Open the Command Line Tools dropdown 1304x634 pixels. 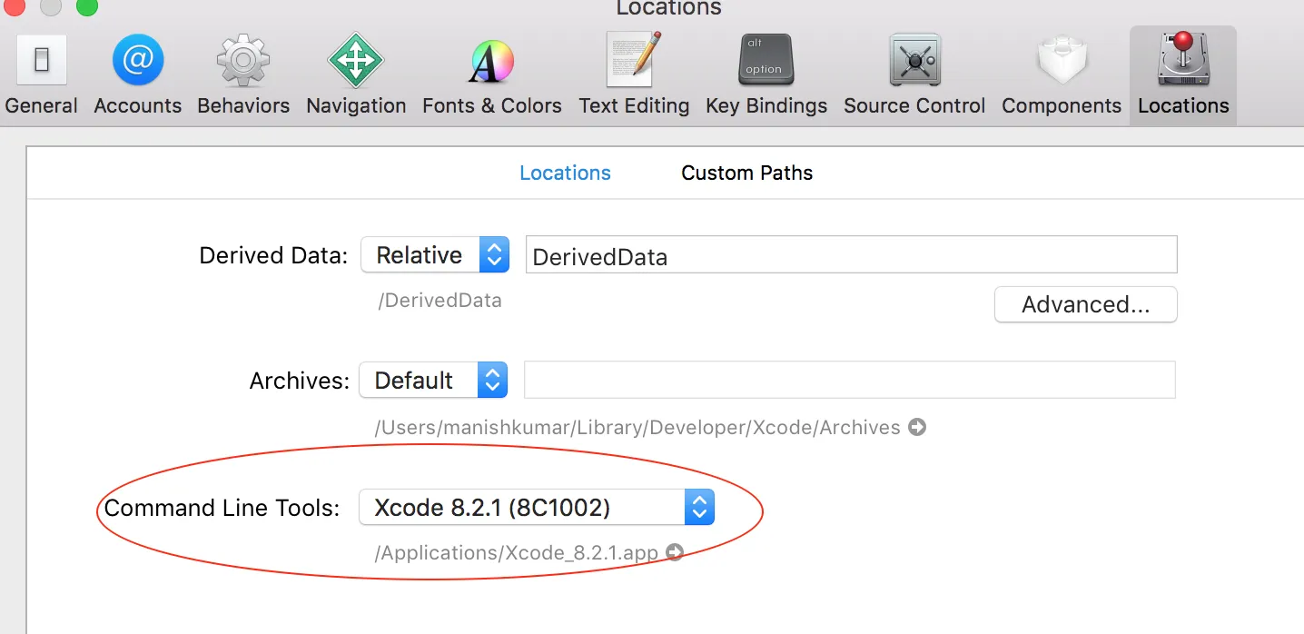537,508
